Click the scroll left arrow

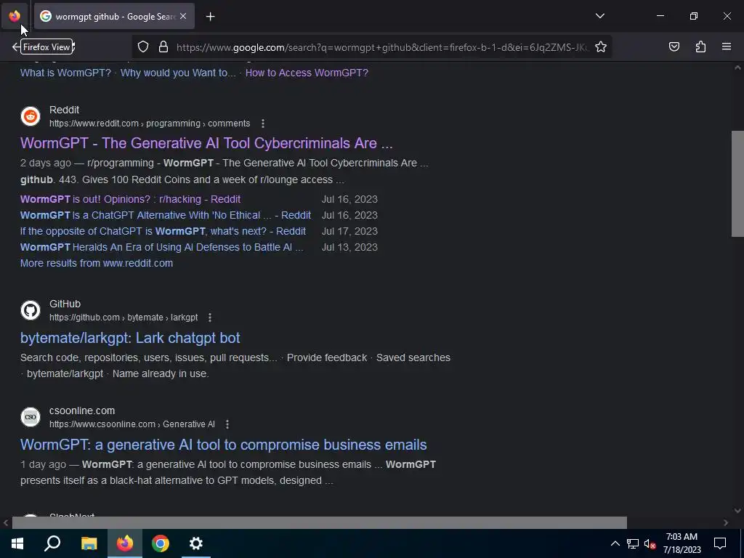[x=6, y=523]
